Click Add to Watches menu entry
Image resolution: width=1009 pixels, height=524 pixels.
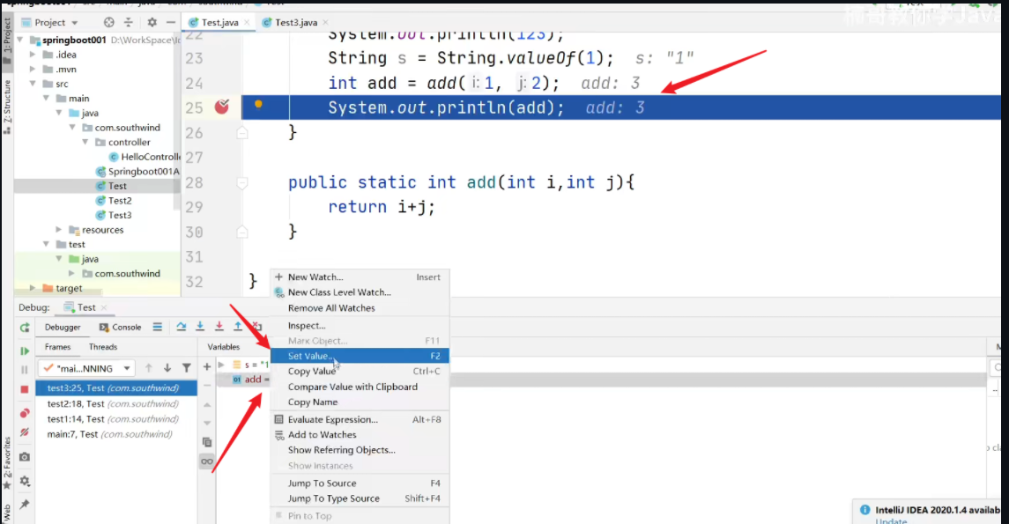click(x=360, y=435)
